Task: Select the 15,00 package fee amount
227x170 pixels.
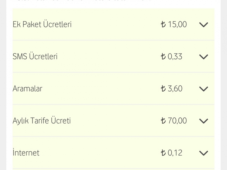Action: (x=178, y=24)
